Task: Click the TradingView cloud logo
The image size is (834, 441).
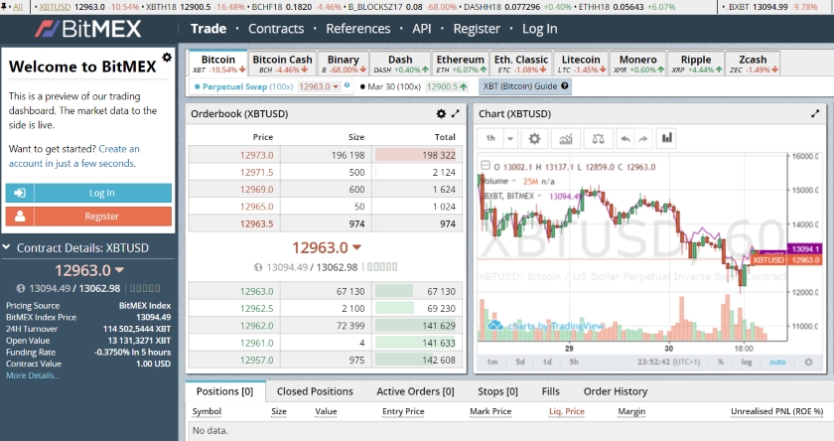Action: click(x=495, y=325)
